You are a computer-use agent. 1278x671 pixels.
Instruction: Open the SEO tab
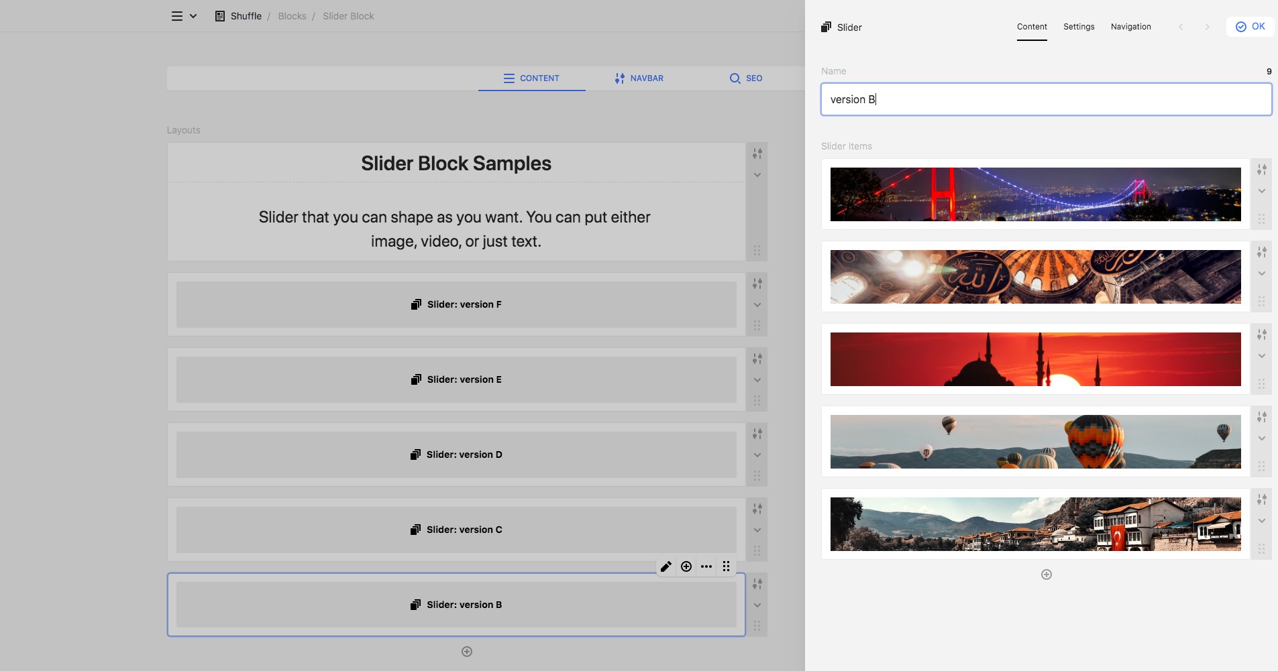coord(745,78)
